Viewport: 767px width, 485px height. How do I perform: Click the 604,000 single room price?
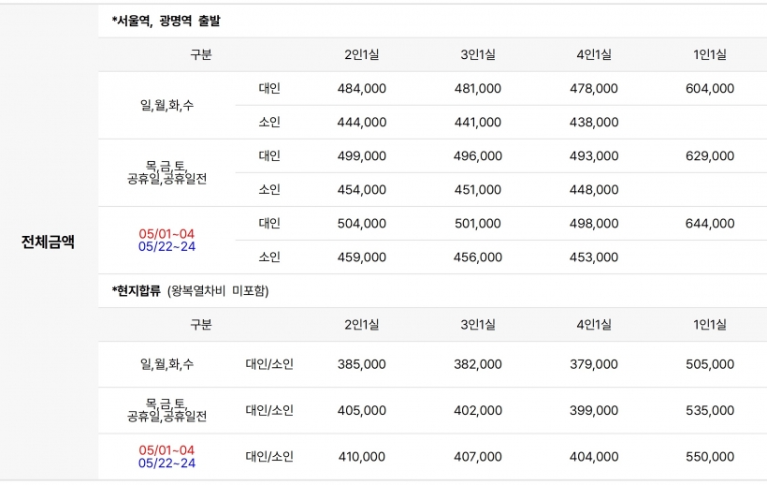tap(709, 89)
